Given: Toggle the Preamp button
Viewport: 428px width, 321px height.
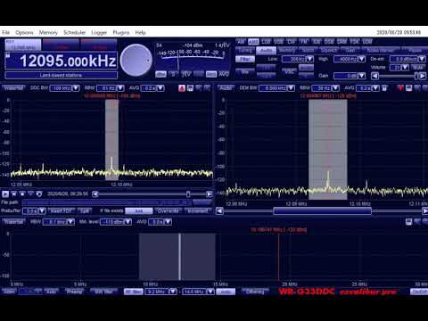Looking at the screenshot, I should pos(74,292).
